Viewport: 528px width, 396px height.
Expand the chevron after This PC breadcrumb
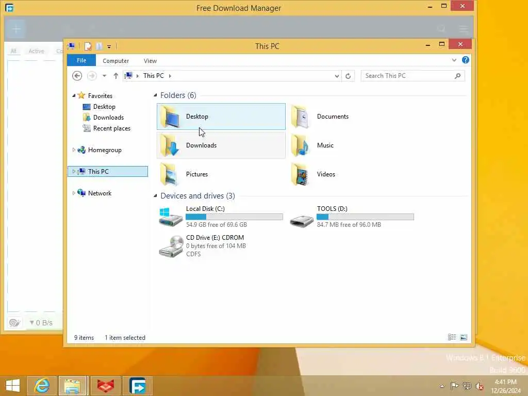(170, 76)
